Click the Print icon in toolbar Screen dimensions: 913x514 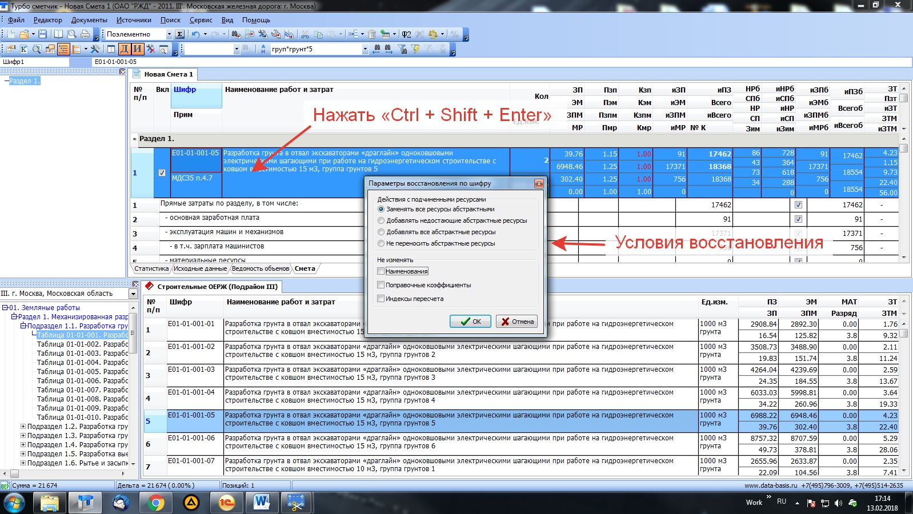coord(85,34)
